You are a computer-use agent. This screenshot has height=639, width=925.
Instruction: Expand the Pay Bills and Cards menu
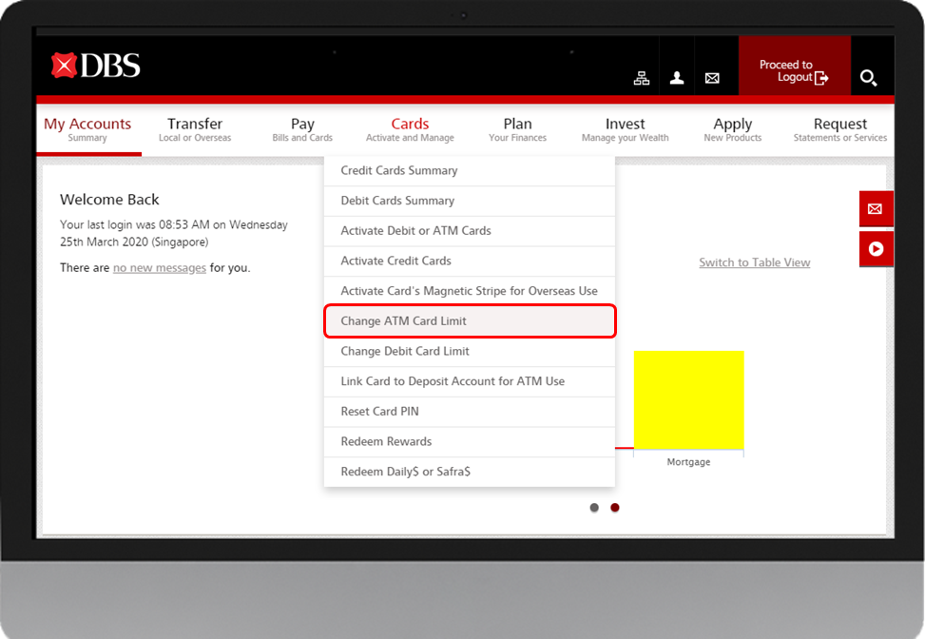click(x=302, y=129)
